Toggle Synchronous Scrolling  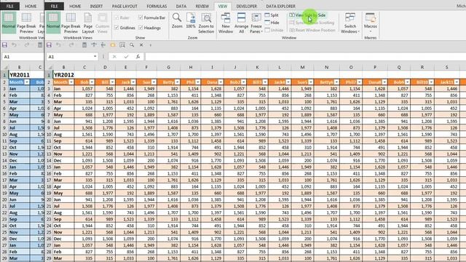coord(312,23)
